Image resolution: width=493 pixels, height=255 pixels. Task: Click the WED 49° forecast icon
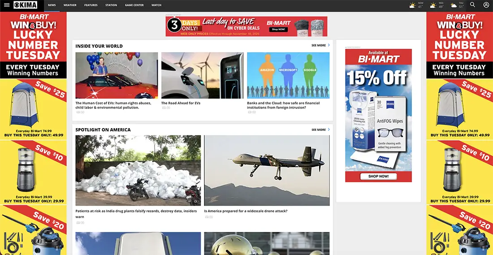point(433,5)
